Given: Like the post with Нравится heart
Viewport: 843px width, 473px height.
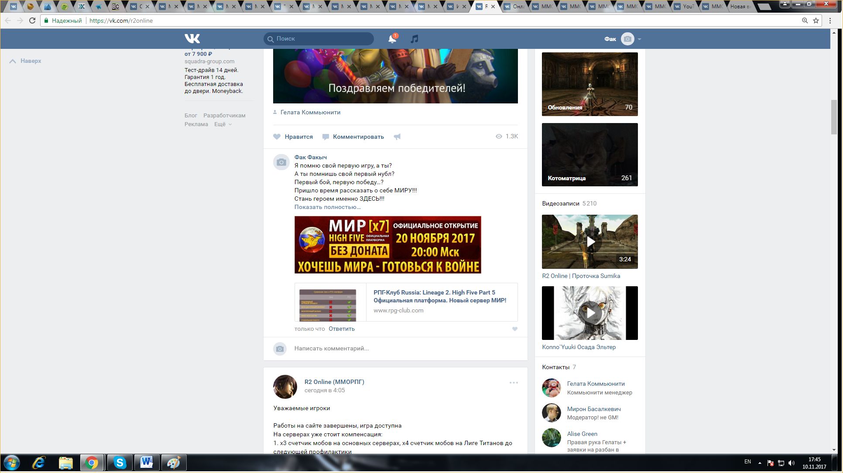Looking at the screenshot, I should tap(293, 137).
